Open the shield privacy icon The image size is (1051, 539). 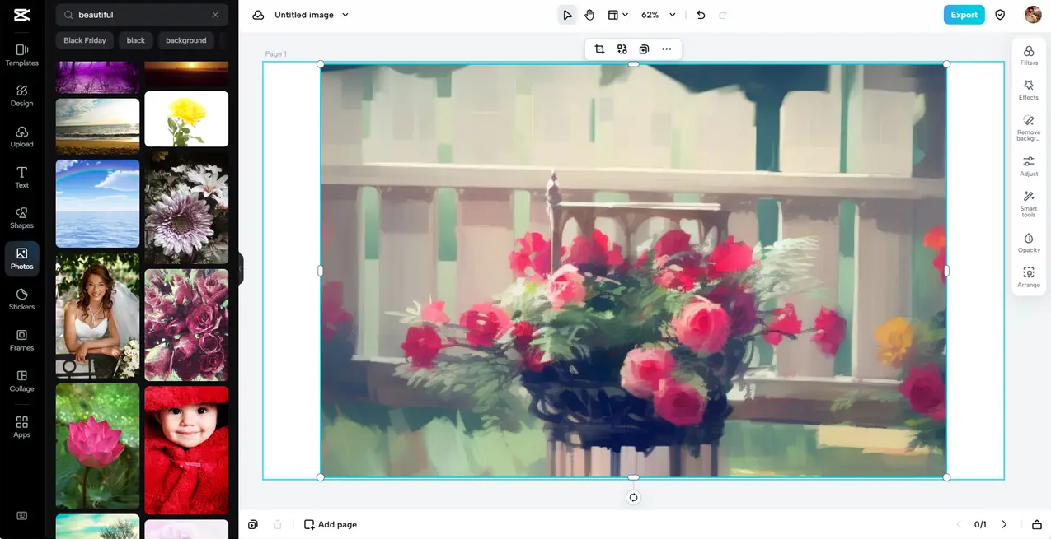point(1000,15)
